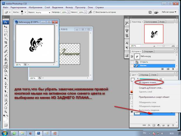This screenshot has width=181, height=136.
Task: Delete current state in History panel
Action: pos(173,69)
